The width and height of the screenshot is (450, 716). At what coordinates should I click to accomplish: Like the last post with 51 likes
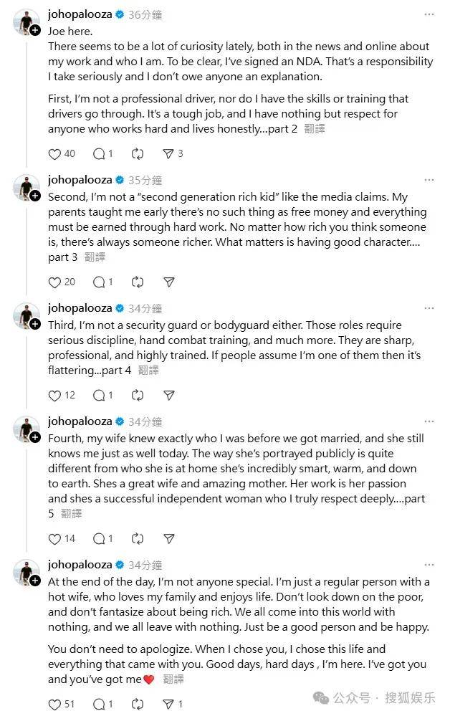(x=54, y=704)
